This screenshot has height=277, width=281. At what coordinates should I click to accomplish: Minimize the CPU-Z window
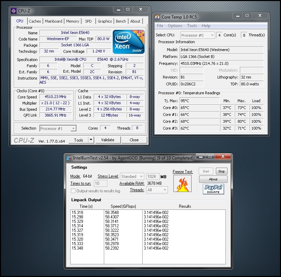(118, 10)
